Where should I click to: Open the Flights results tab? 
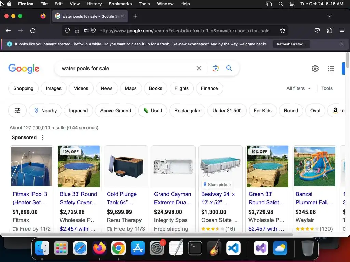[181, 88]
